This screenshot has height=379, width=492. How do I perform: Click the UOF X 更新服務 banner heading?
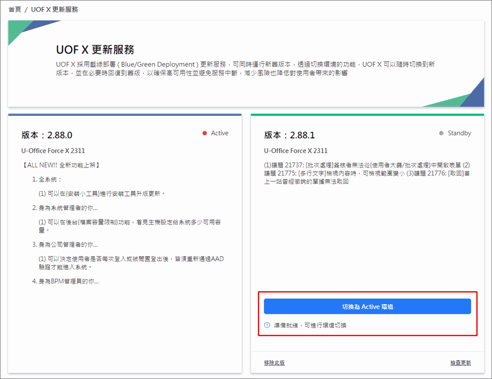coord(95,50)
